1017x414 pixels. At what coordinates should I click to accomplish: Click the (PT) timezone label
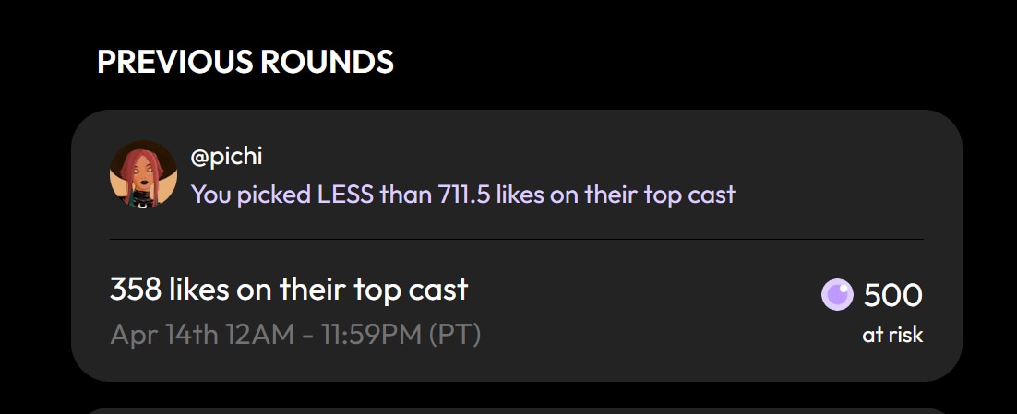click(455, 335)
